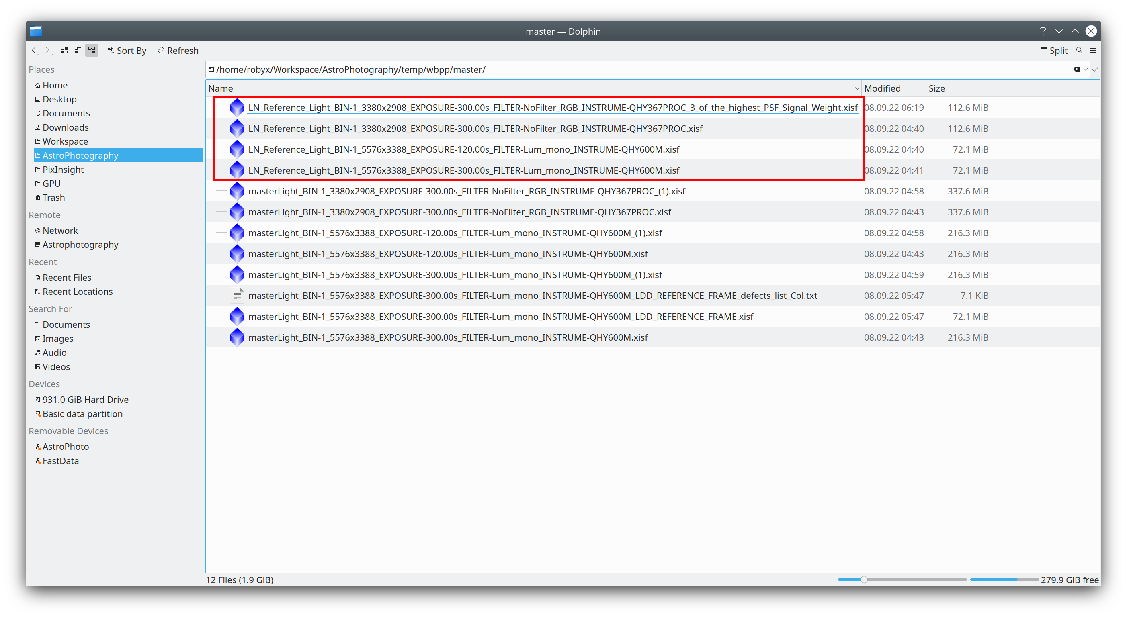
Task: Select AstroPhotography in Places
Action: click(x=118, y=155)
